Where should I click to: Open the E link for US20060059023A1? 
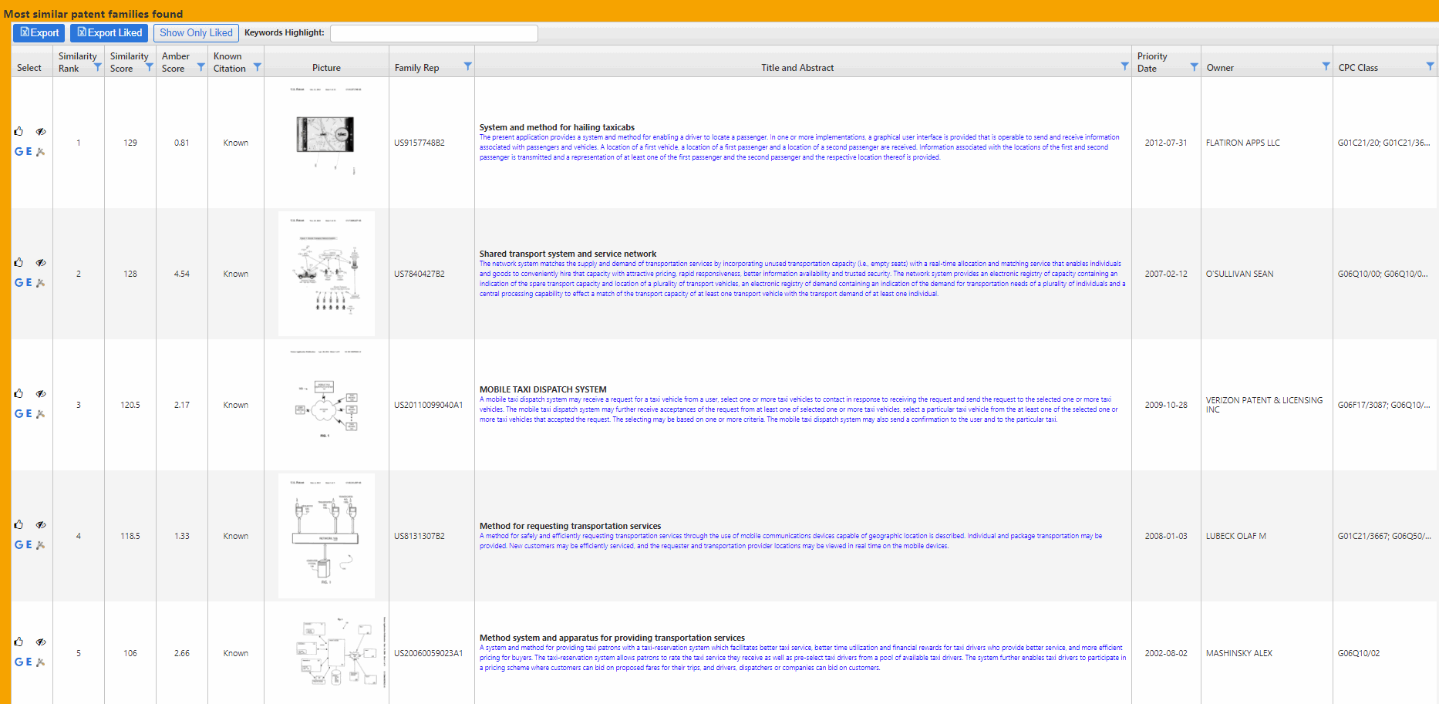(x=29, y=662)
